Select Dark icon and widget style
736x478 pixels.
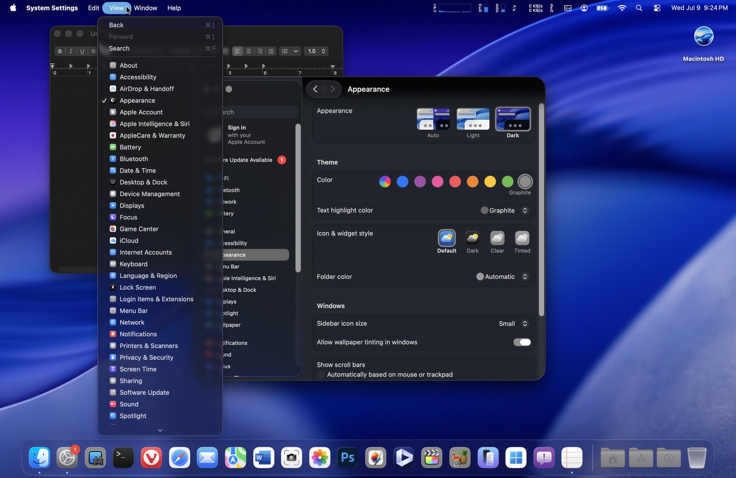point(472,238)
